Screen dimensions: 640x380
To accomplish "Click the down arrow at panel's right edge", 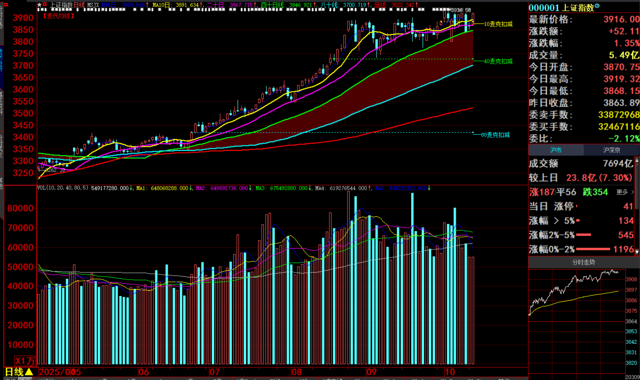I will [637, 252].
